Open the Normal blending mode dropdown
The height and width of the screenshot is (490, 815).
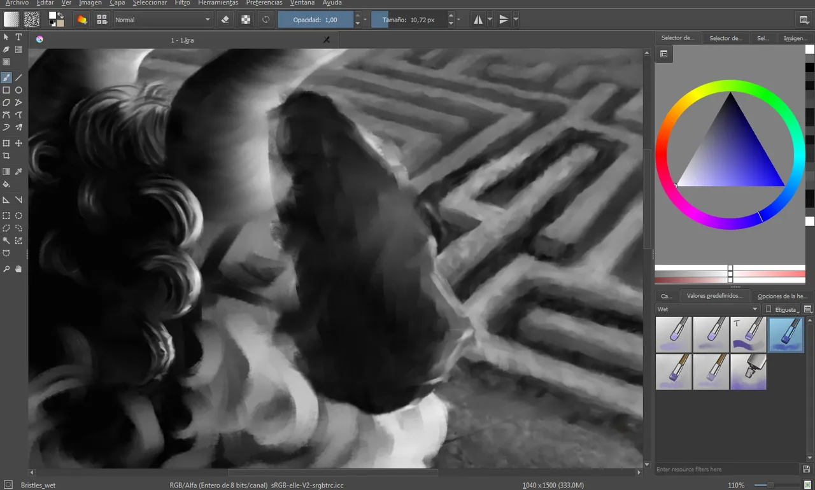pyautogui.click(x=162, y=20)
